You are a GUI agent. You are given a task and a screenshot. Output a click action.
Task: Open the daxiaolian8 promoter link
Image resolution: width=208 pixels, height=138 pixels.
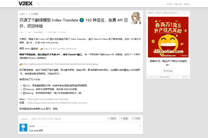(164, 77)
